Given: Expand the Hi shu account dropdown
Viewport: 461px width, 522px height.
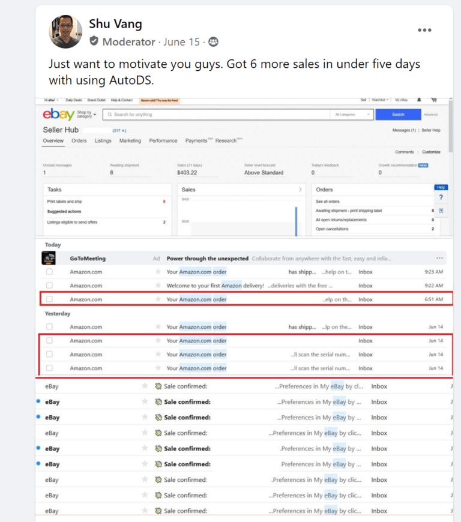Looking at the screenshot, I should click(x=51, y=100).
